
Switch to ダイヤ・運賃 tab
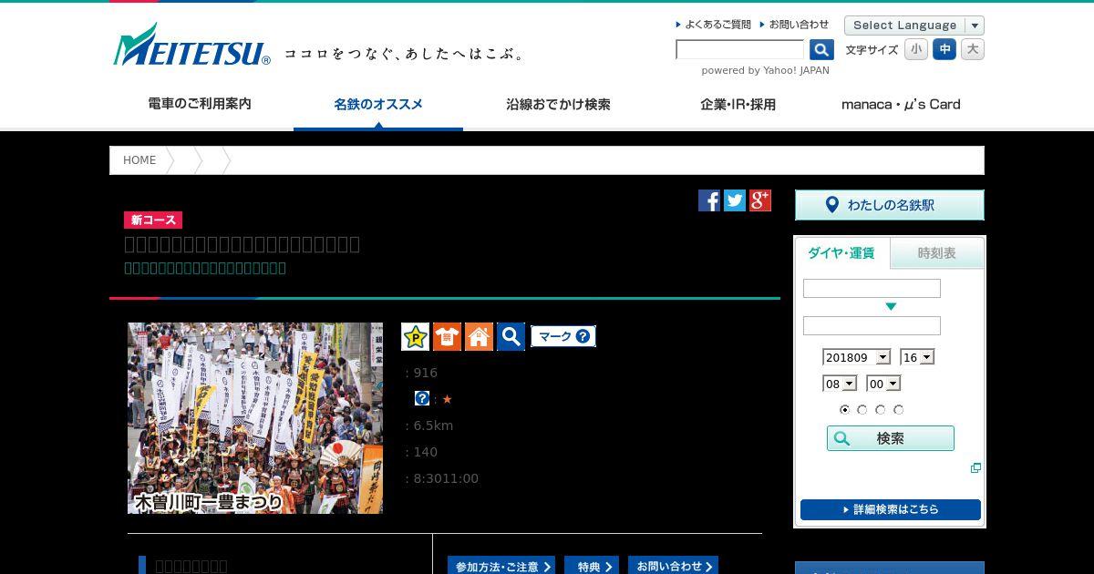coord(841,253)
